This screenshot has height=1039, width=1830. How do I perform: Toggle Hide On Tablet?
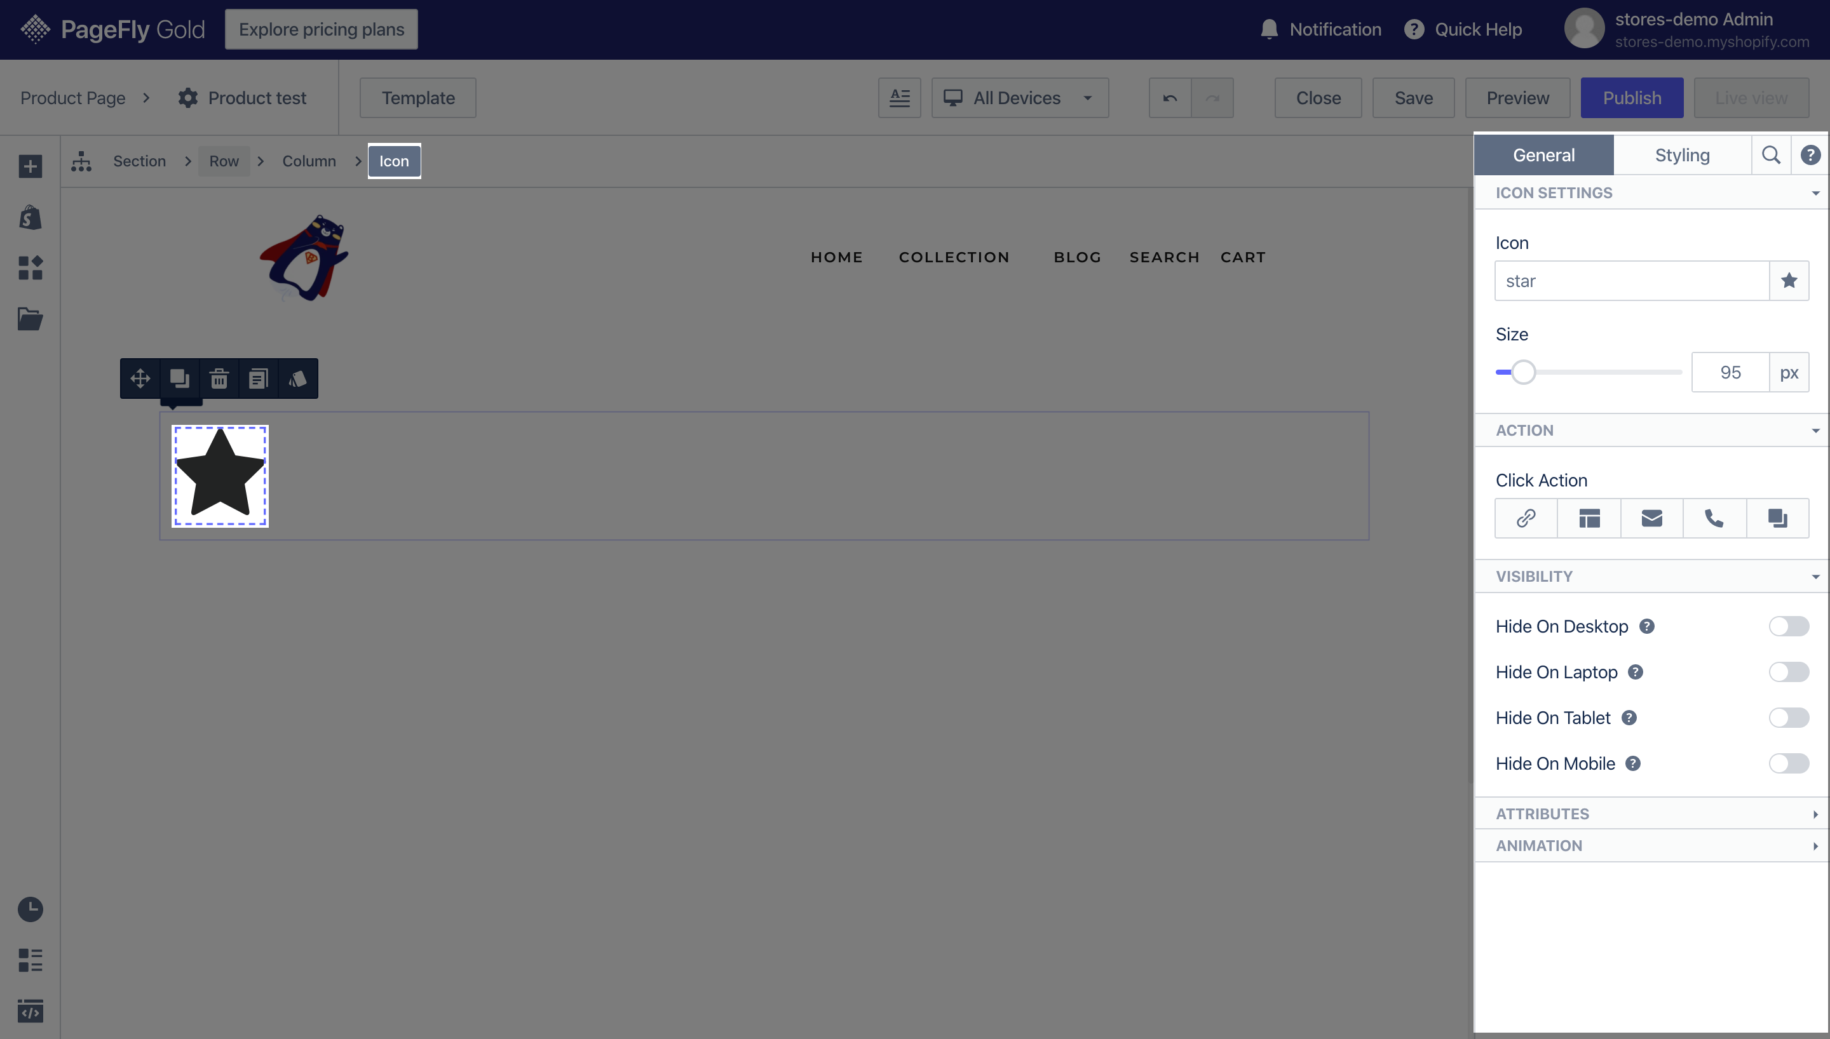(1789, 717)
